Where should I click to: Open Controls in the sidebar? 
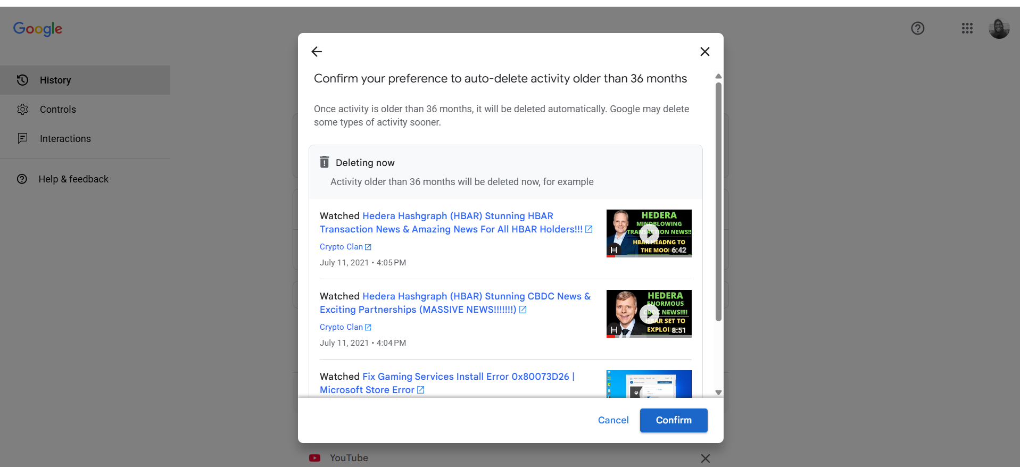85,110
